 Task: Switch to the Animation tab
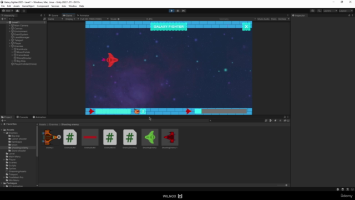pos(39,117)
